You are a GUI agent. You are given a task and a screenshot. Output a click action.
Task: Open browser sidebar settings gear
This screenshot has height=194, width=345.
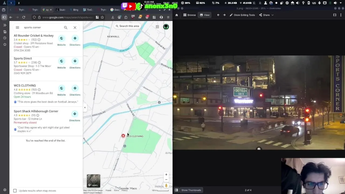[x=5, y=190]
